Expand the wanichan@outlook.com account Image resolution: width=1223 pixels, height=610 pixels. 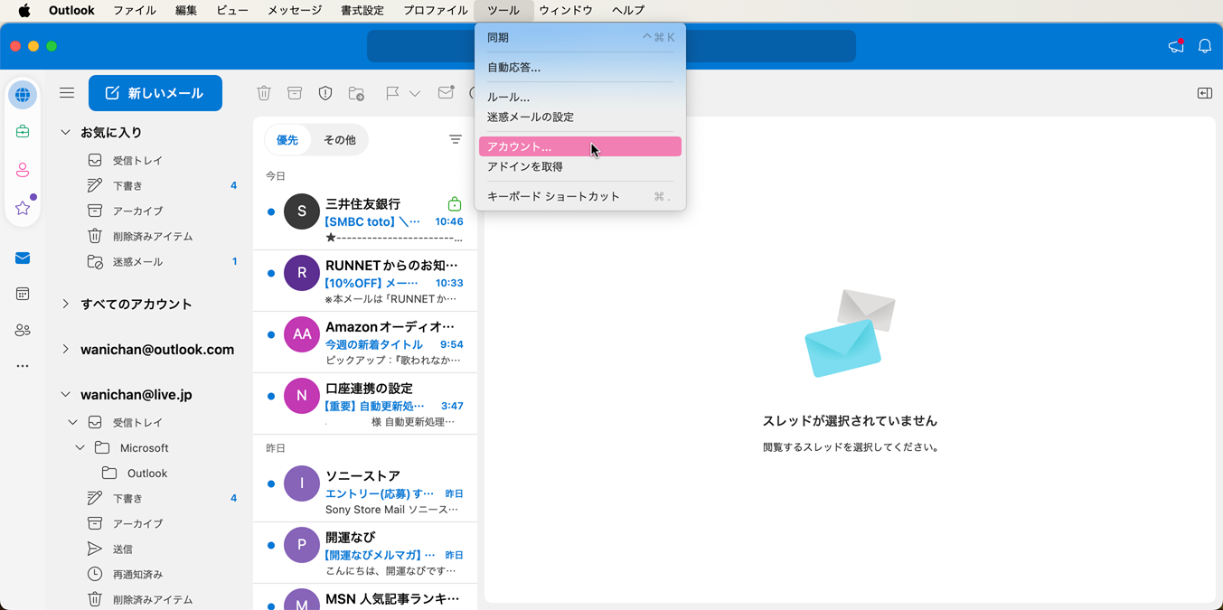click(65, 349)
